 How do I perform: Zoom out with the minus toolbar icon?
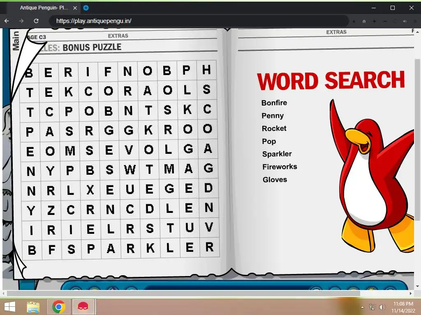(x=385, y=21)
